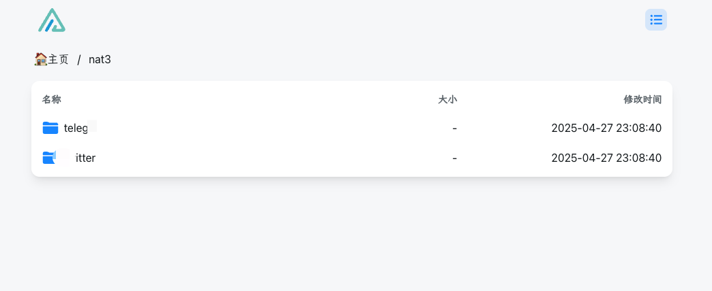Click the itter folder's modified timestamp
This screenshot has width=712, height=291.
point(606,158)
